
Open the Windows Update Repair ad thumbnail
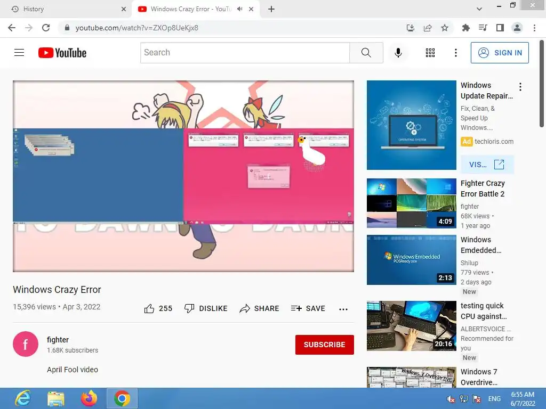[412, 125]
